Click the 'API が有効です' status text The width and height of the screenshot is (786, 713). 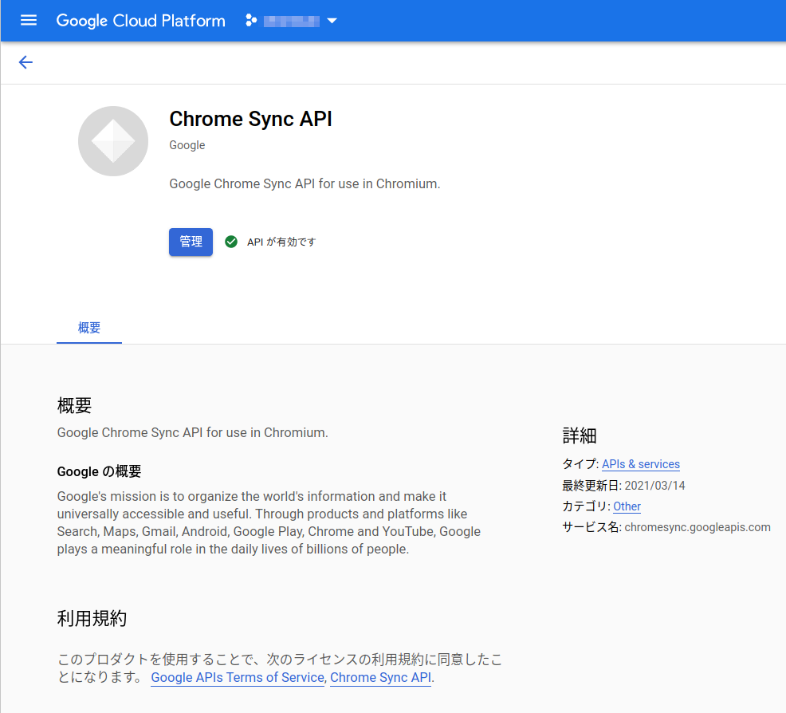(x=281, y=242)
